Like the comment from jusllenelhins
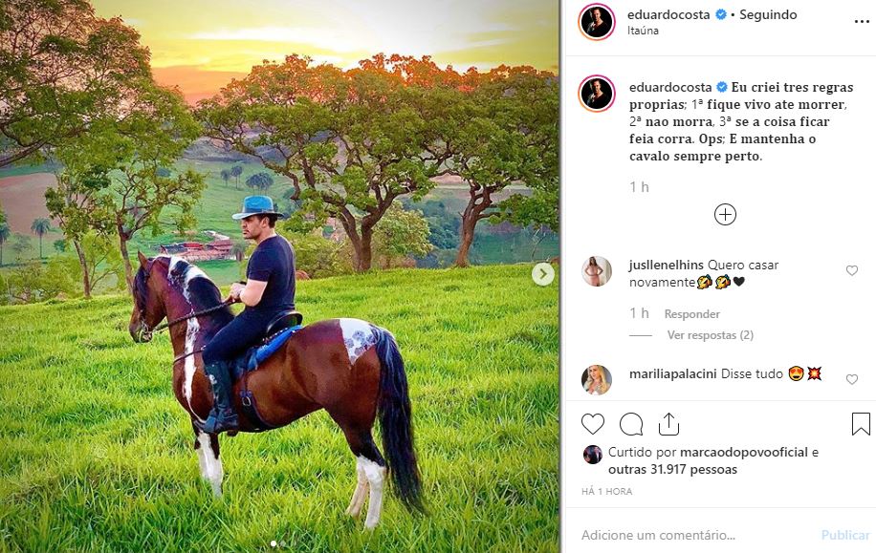The image size is (876, 553). [x=851, y=270]
